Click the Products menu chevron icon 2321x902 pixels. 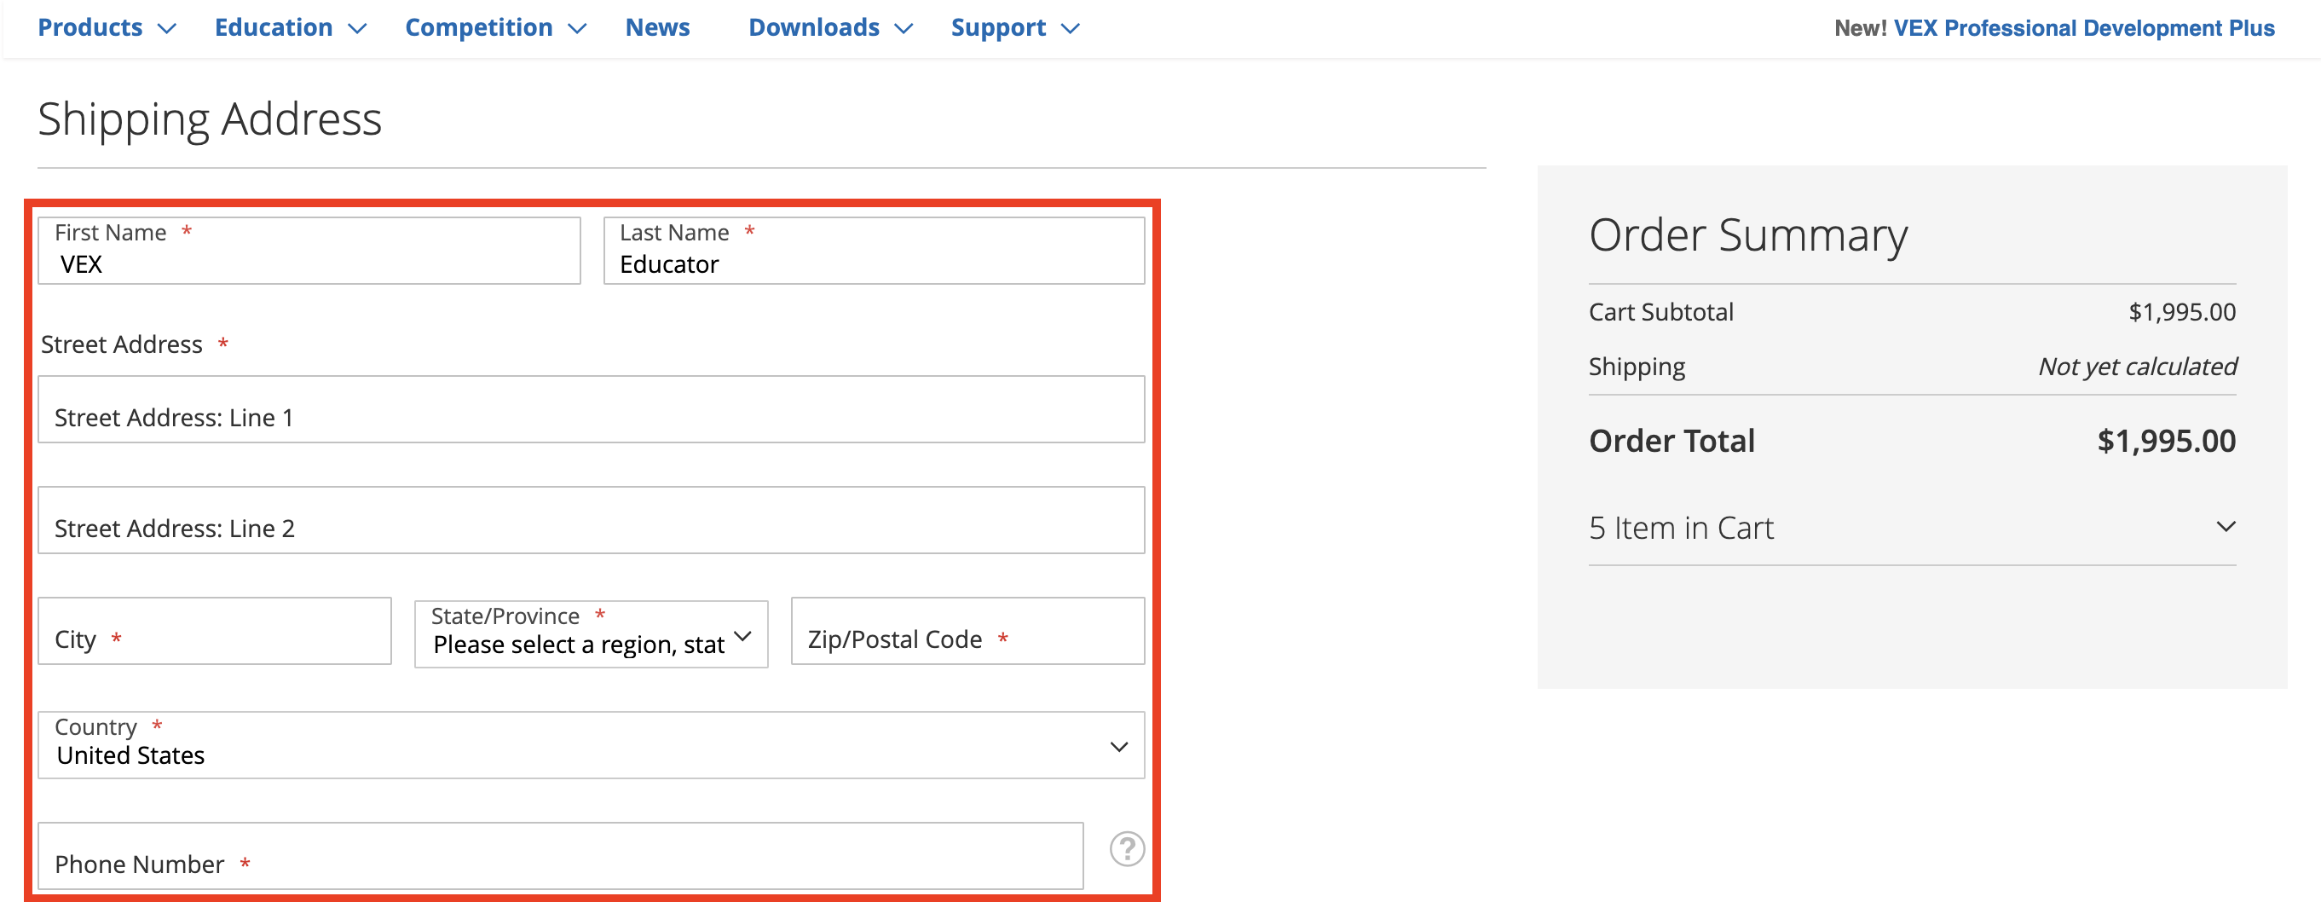coord(168,28)
